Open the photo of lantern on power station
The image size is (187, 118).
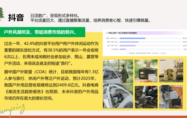click(146, 71)
